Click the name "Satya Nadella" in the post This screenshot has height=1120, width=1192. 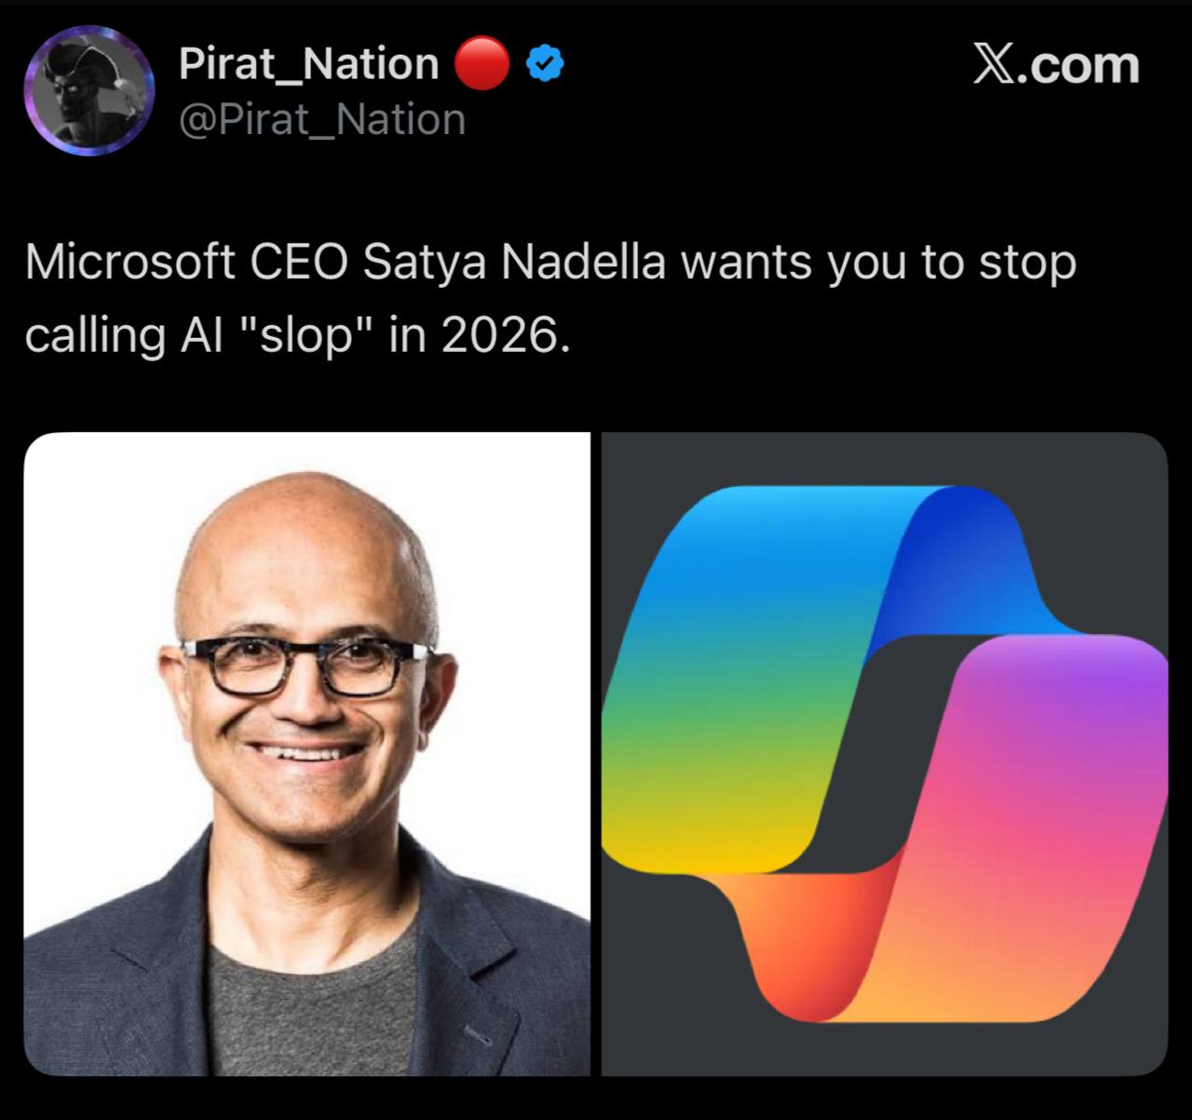pos(514,263)
